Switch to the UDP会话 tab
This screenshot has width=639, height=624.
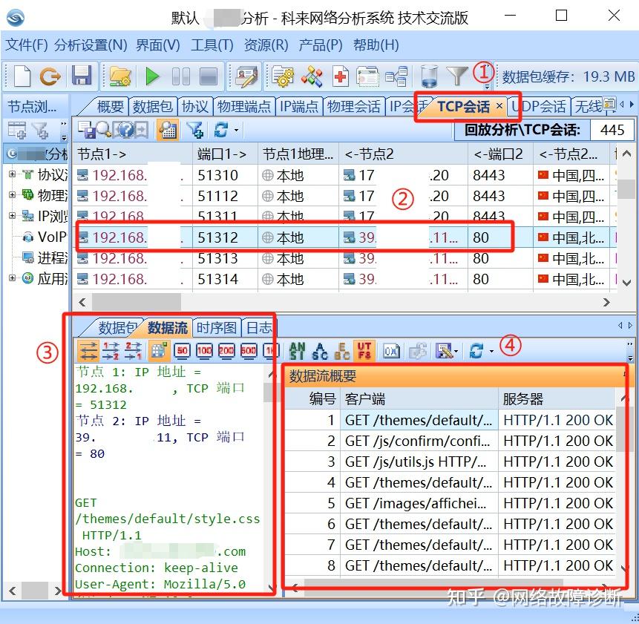point(540,106)
